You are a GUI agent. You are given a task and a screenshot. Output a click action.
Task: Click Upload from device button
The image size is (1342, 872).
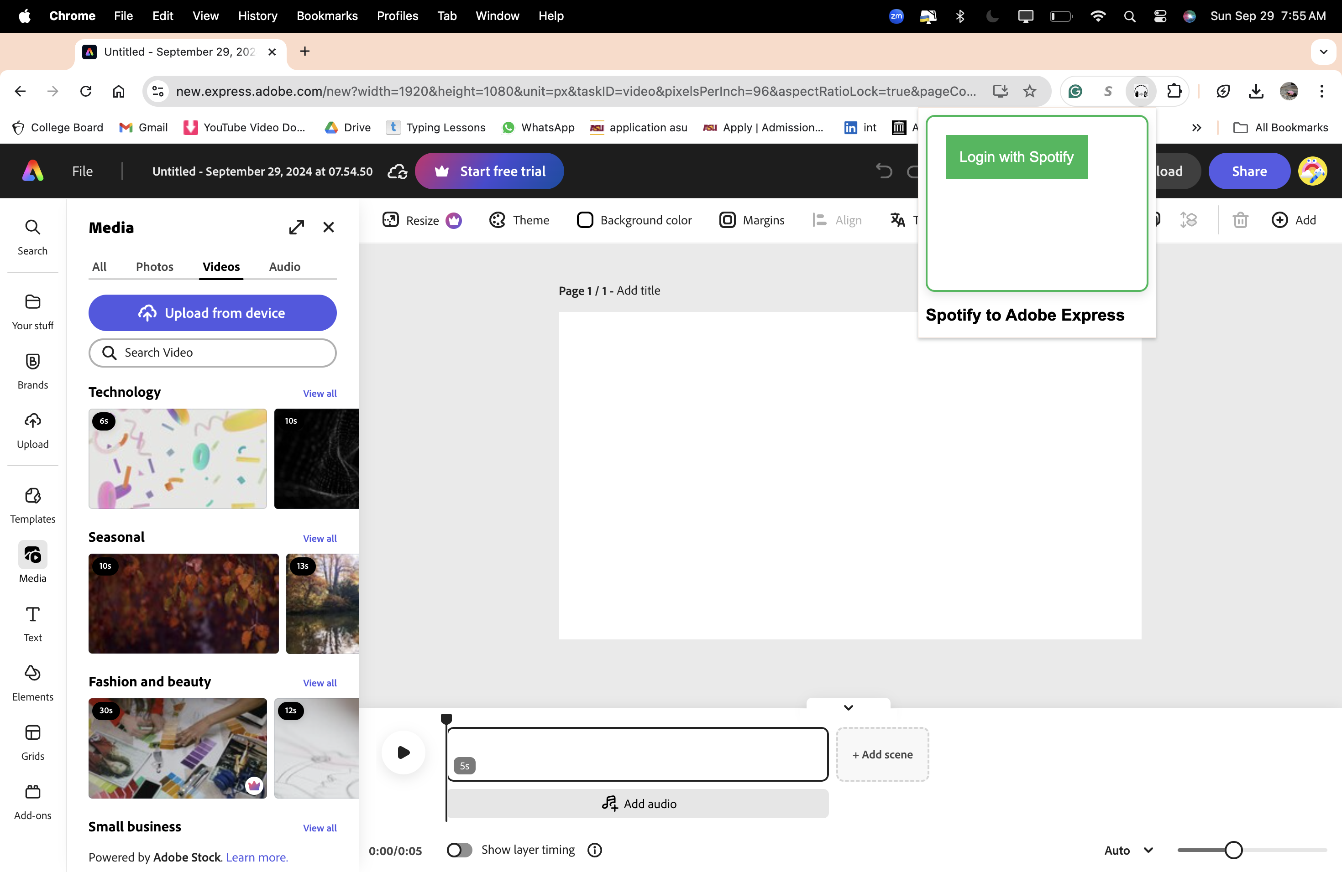click(x=213, y=313)
